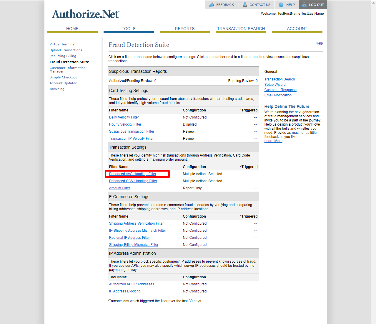376x324 pixels.
Task: Click the Authorize.Net logo
Action: [x=86, y=14]
